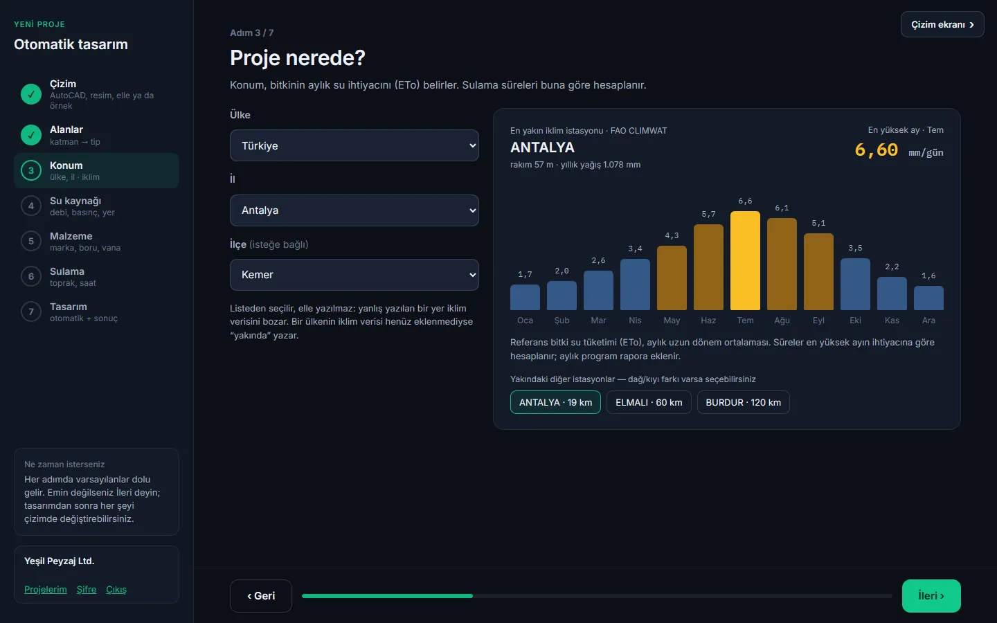Select the step 3 circle for Konum

coord(31,170)
